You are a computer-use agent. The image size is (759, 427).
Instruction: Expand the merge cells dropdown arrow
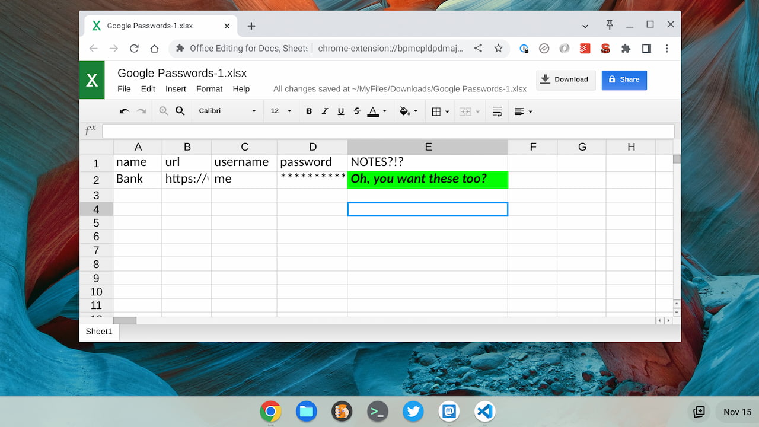(478, 111)
